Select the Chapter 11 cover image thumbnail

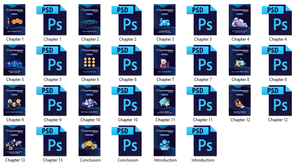coord(165,100)
